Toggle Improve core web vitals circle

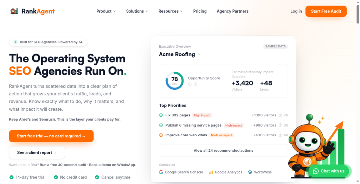click(161, 135)
